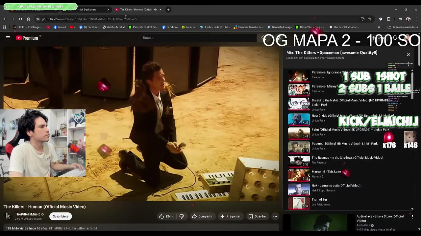Open Adobe Acrobat bookmark
The image size is (421, 236).
tap(113, 27)
